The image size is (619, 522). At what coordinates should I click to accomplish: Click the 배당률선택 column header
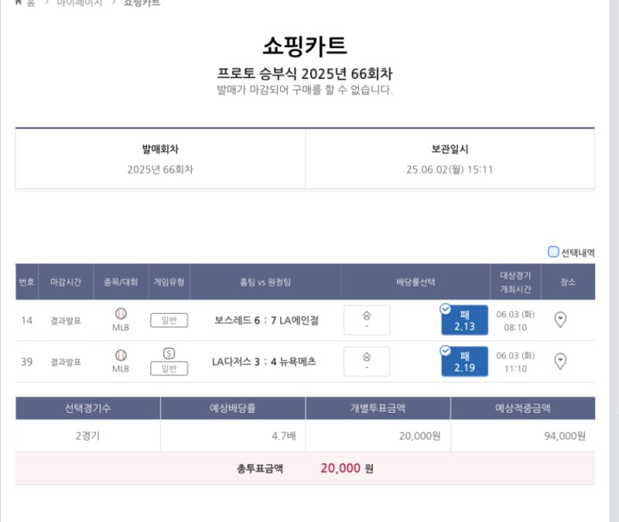(x=417, y=283)
